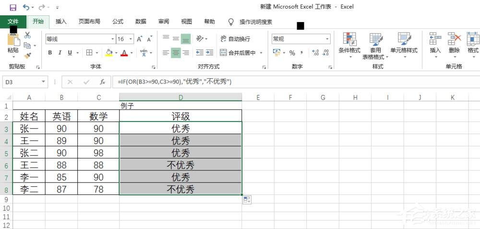Apply percent style icon
Screen dimensions: 480x229
pos(292,53)
